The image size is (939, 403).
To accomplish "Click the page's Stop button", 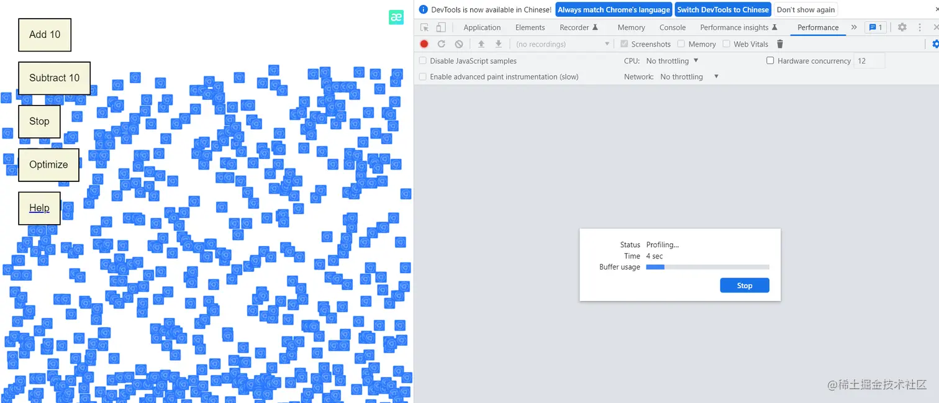I will pos(39,122).
